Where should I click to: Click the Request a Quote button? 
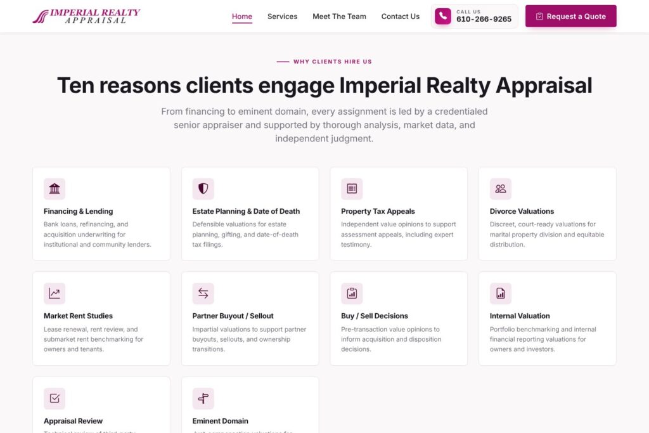571,16
